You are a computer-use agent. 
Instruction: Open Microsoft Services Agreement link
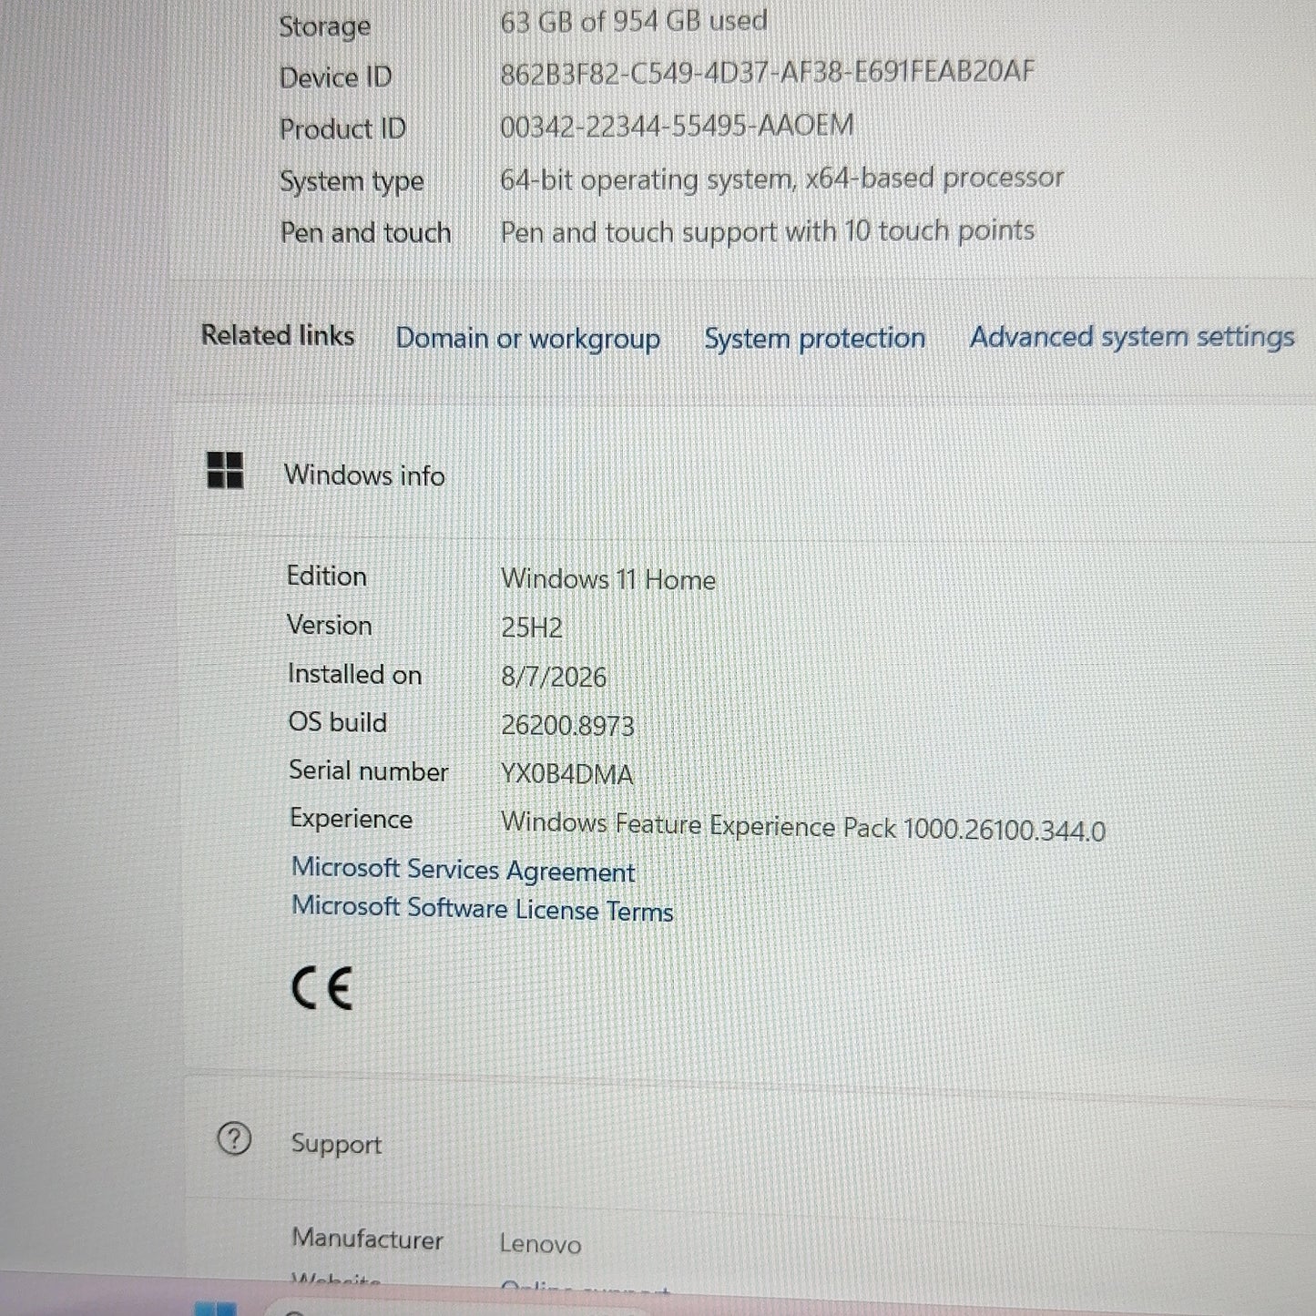tap(463, 870)
